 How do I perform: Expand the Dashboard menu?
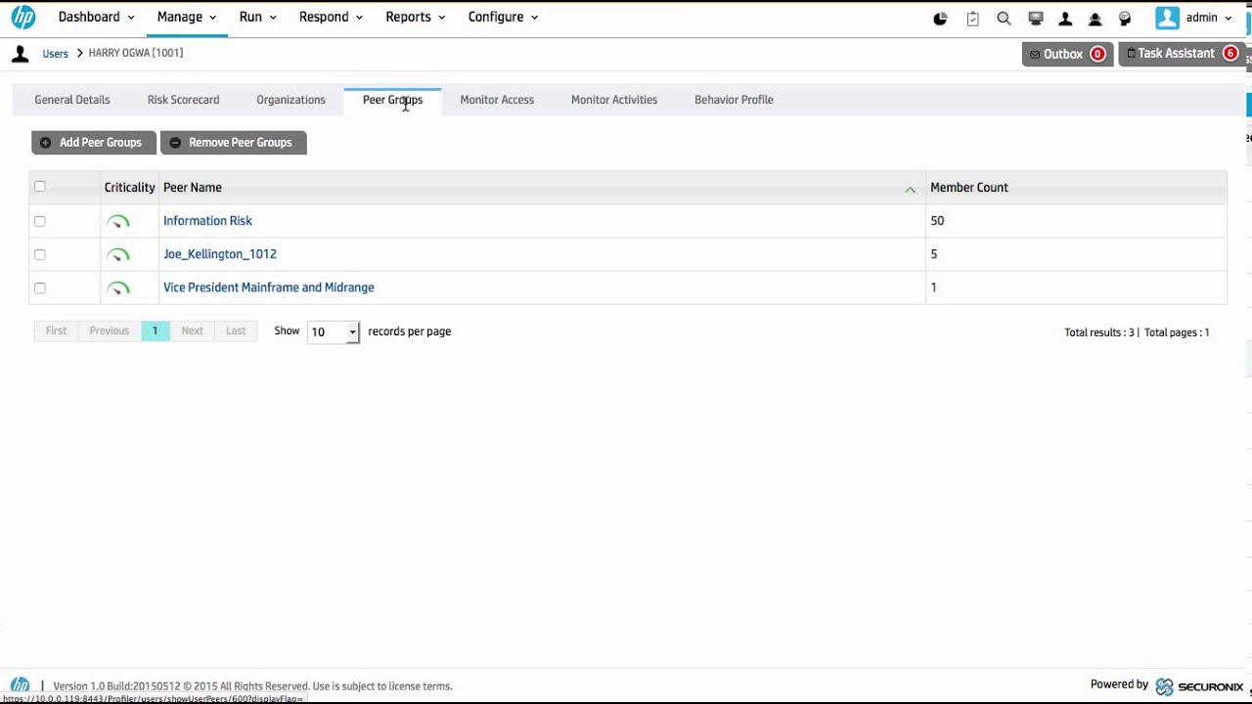pyautogui.click(x=97, y=17)
